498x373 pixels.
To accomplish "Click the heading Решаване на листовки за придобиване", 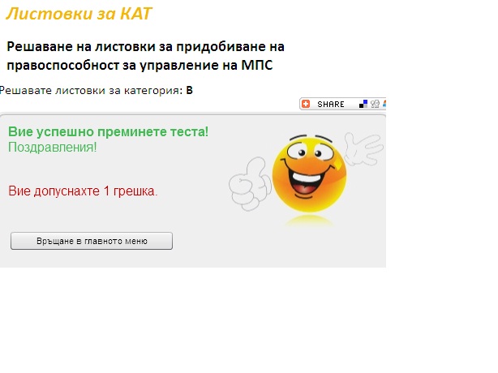I will (x=145, y=56).
